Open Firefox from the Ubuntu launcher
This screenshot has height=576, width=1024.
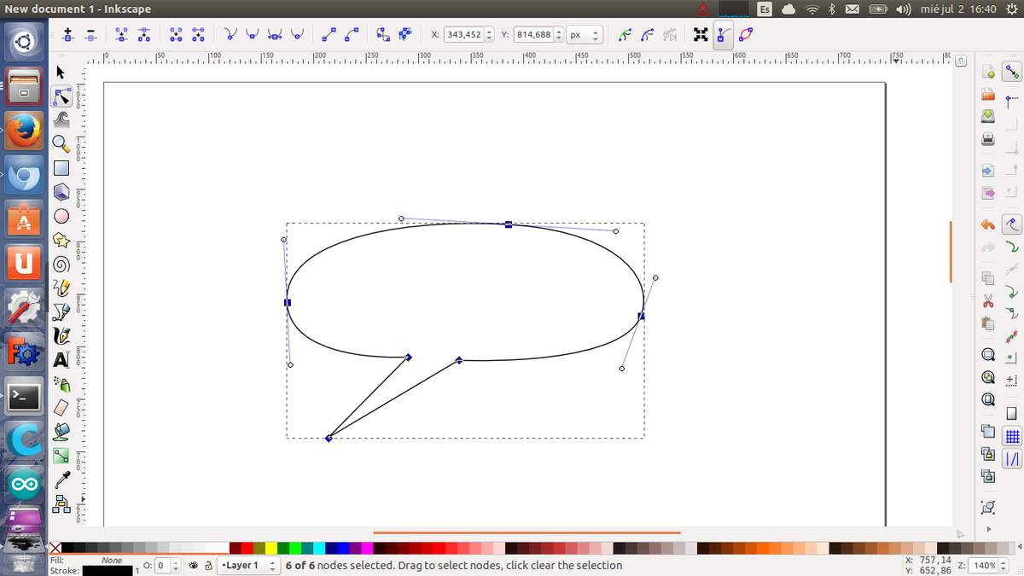point(23,131)
